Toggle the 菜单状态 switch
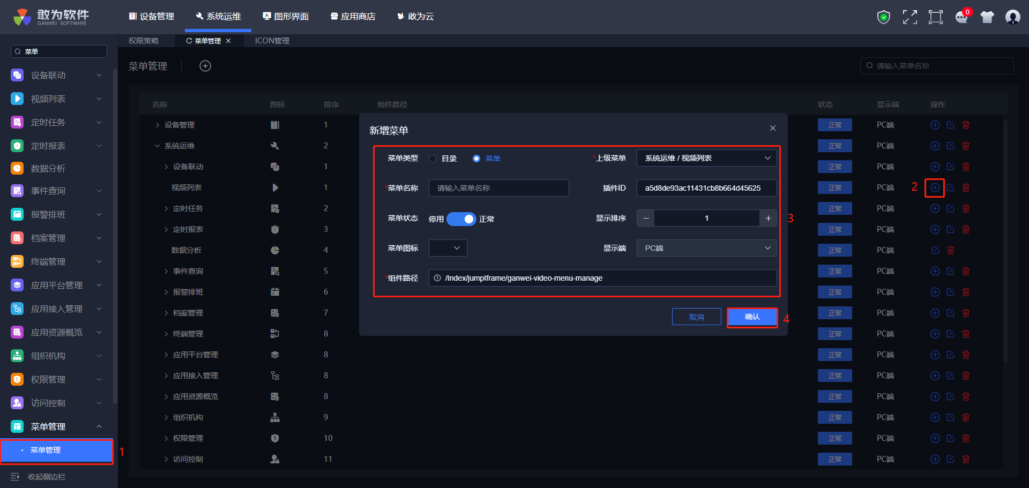Image resolution: width=1029 pixels, height=488 pixels. click(461, 219)
